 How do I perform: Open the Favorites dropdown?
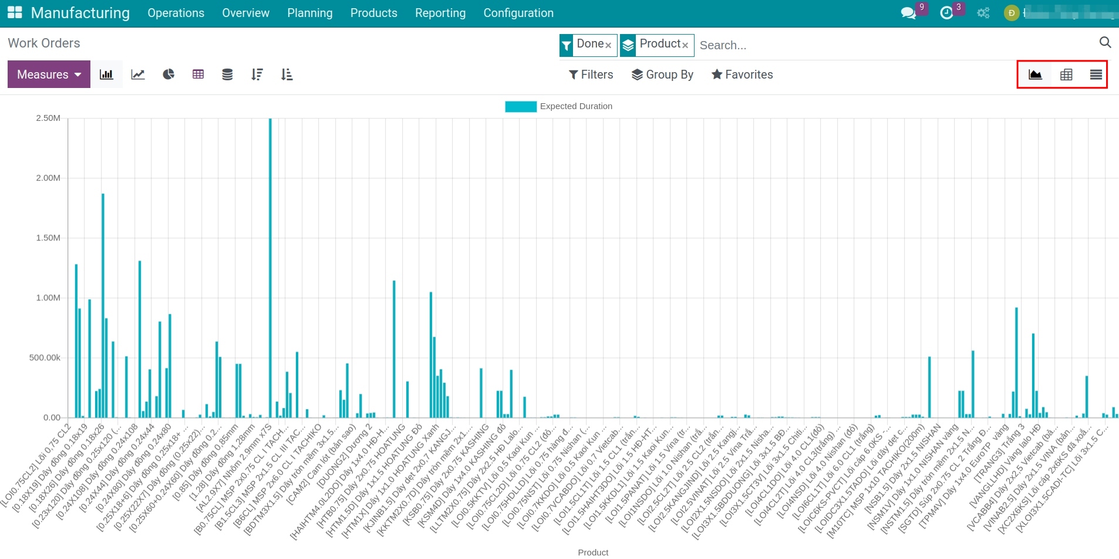point(742,74)
